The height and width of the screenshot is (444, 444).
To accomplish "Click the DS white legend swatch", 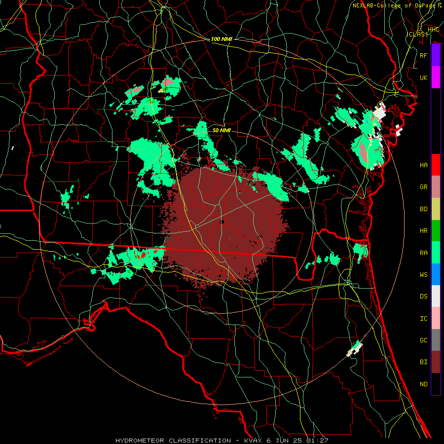I will (436, 296).
